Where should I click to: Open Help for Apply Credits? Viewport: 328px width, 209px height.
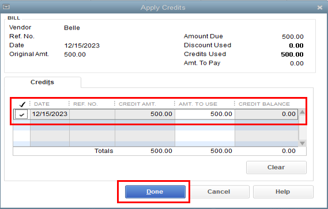283,192
